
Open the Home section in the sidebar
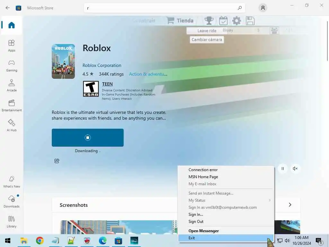[12, 25]
